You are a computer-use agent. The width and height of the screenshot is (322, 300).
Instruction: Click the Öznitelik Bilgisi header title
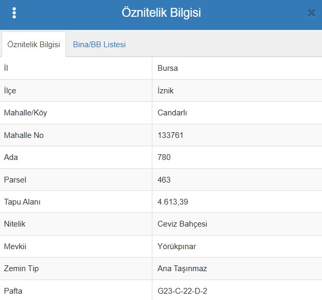click(x=161, y=13)
